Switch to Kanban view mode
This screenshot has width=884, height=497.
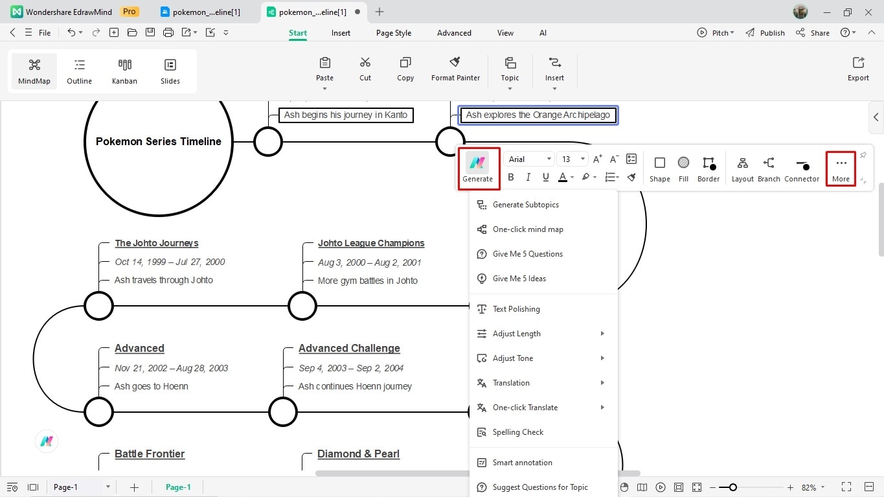click(x=124, y=71)
